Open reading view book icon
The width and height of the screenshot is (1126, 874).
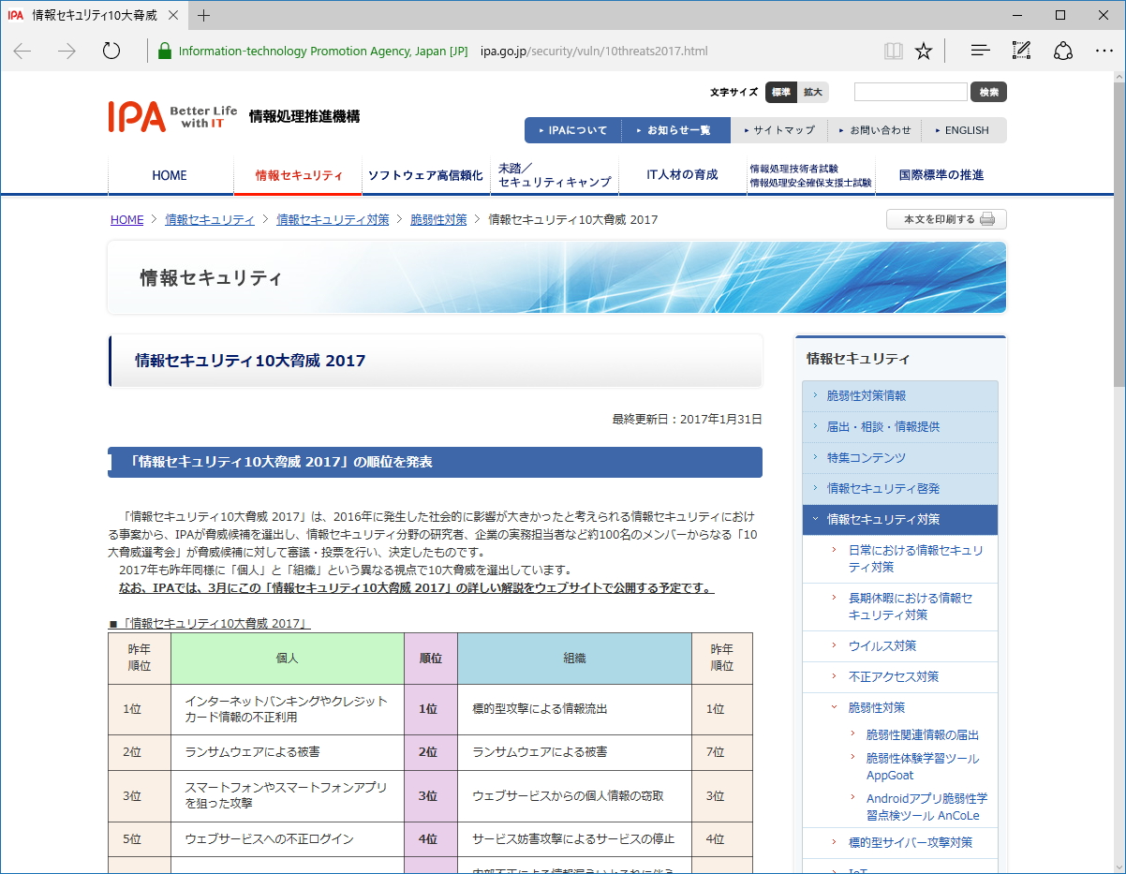click(894, 51)
